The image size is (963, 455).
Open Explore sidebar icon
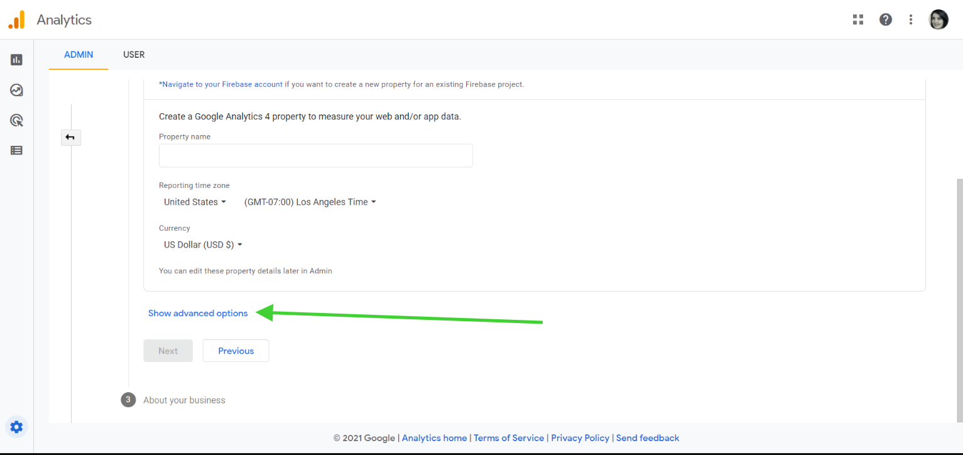[x=16, y=90]
